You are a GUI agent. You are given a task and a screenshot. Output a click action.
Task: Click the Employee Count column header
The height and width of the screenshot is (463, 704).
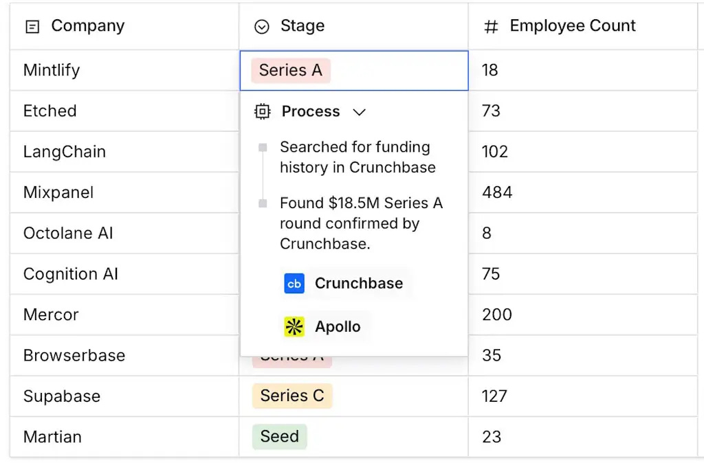pyautogui.click(x=573, y=26)
